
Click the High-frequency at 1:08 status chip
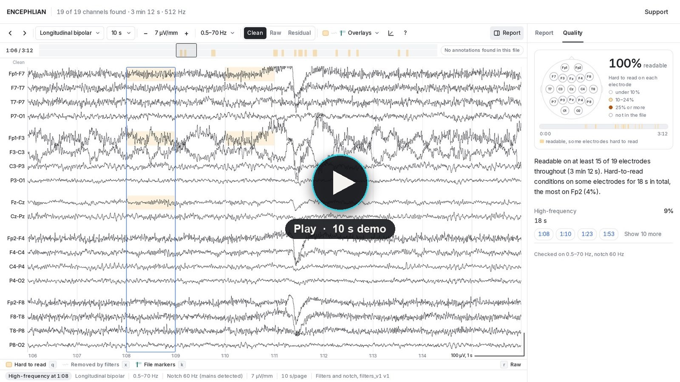point(38,376)
